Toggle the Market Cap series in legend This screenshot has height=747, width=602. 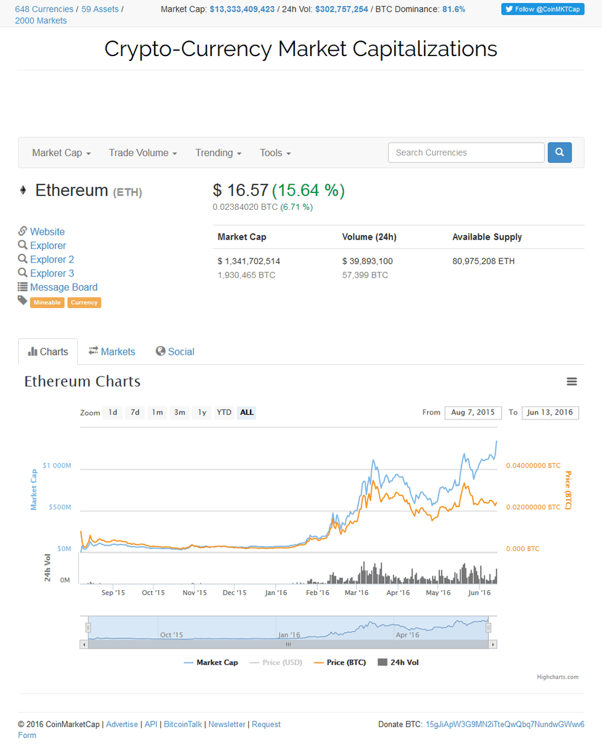pos(211,662)
